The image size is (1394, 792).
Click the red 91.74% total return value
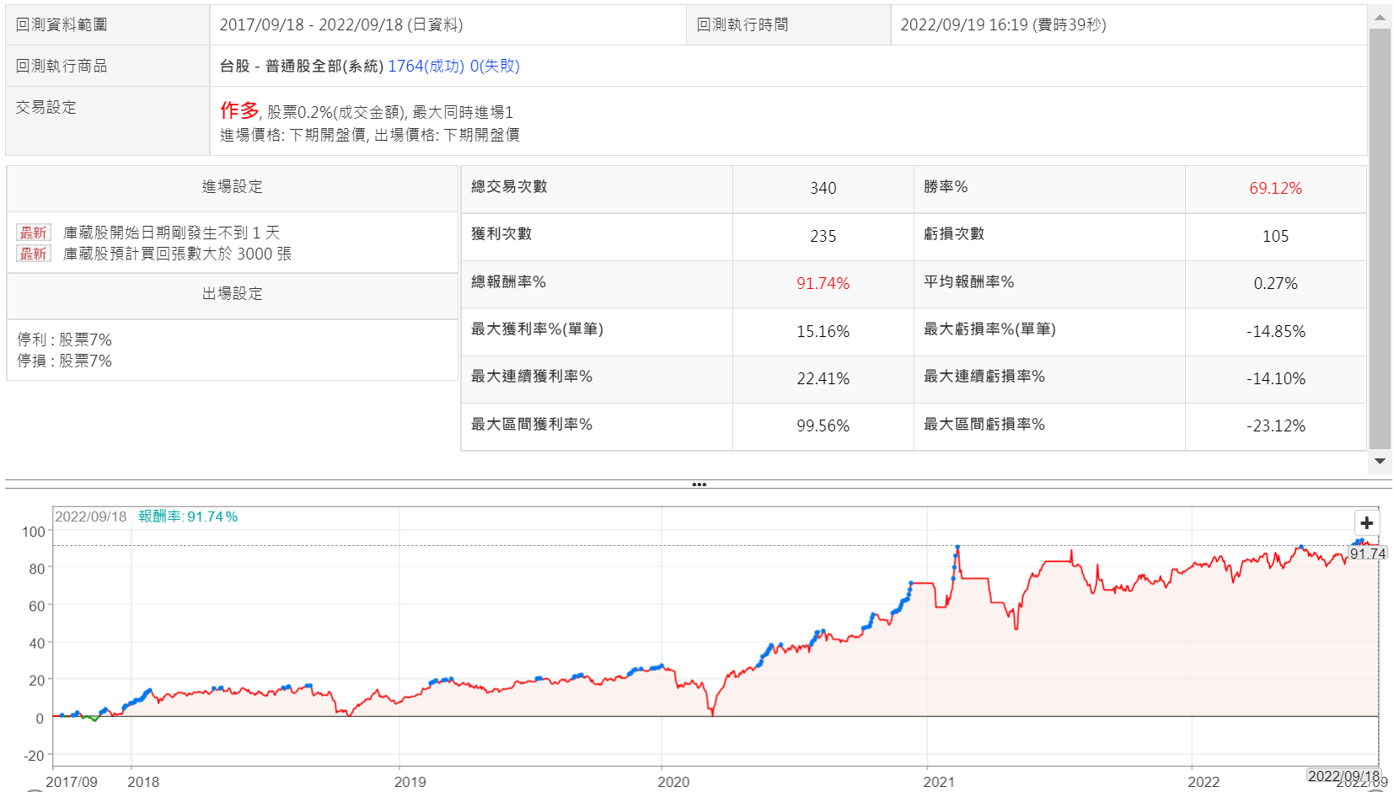(823, 284)
